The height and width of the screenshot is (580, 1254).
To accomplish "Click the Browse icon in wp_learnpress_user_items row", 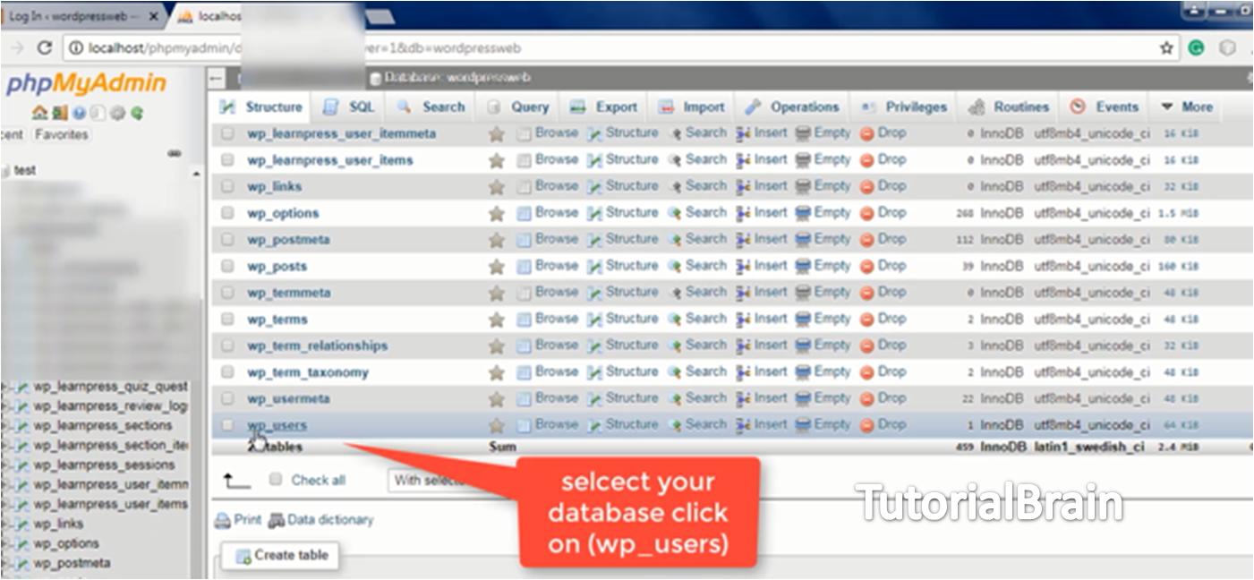I will coord(525,160).
